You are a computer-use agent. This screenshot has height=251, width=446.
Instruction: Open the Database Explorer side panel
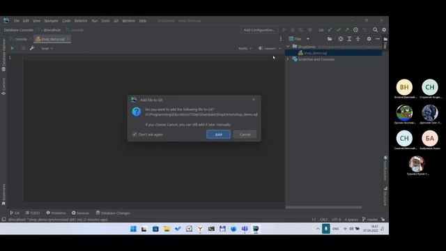3,54
